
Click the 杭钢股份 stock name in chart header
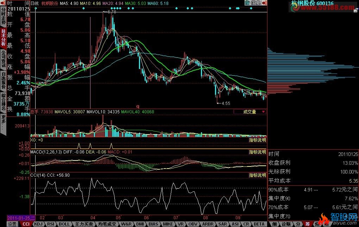click(50, 3)
